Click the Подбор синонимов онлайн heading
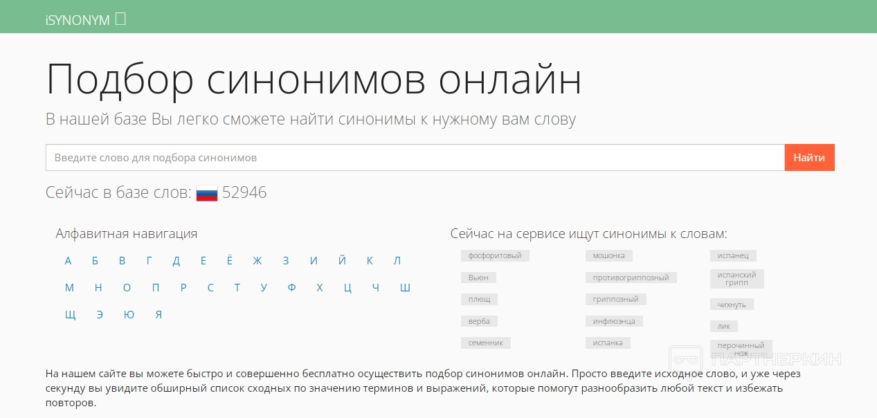 pos(314,80)
